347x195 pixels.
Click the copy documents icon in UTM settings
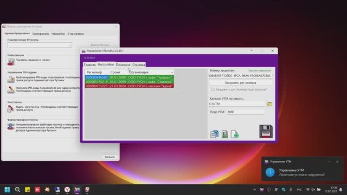pyautogui.click(x=214, y=134)
